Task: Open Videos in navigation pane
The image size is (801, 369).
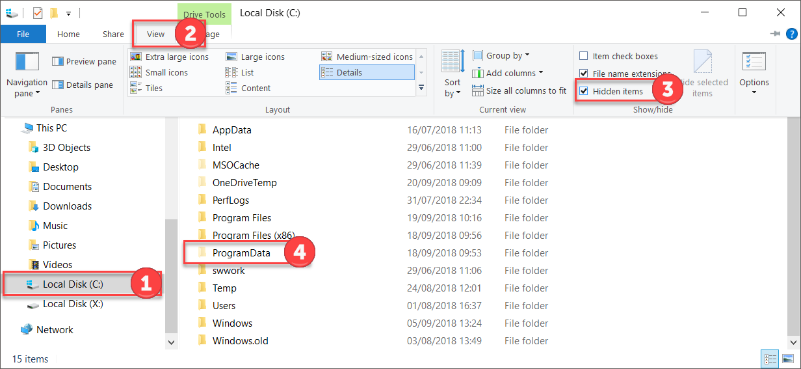Action: pos(51,265)
